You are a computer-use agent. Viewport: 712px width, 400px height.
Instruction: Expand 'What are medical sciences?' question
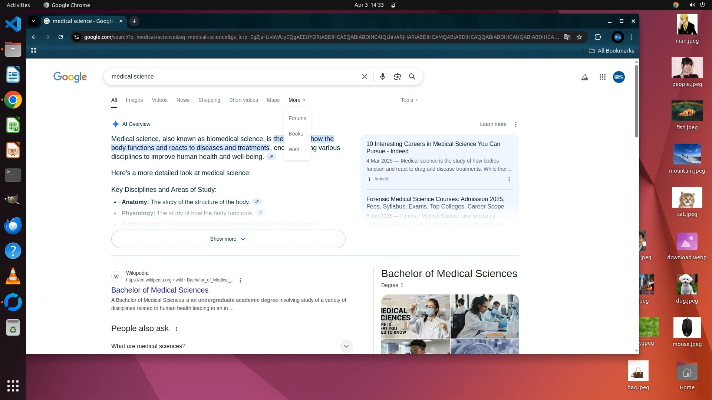[346, 346]
